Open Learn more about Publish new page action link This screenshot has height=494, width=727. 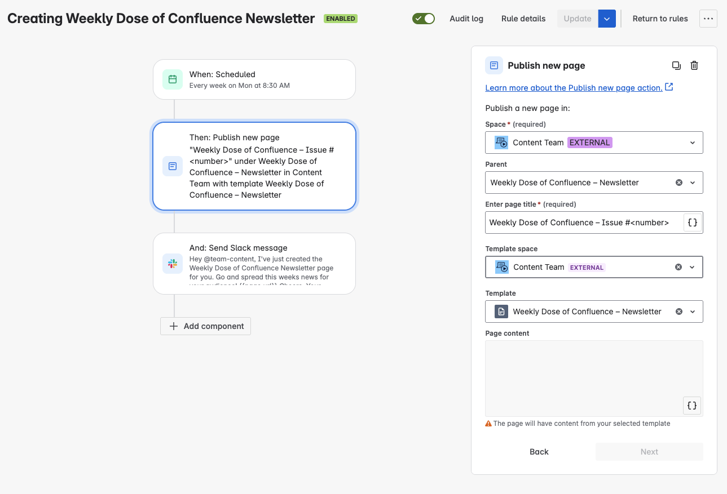click(x=574, y=88)
